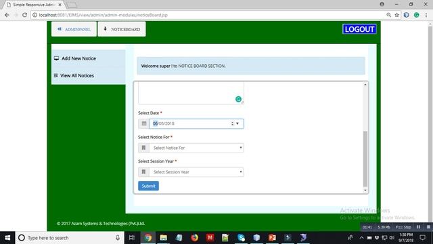Click the Grammarly icon in the notice textarea

(238, 99)
